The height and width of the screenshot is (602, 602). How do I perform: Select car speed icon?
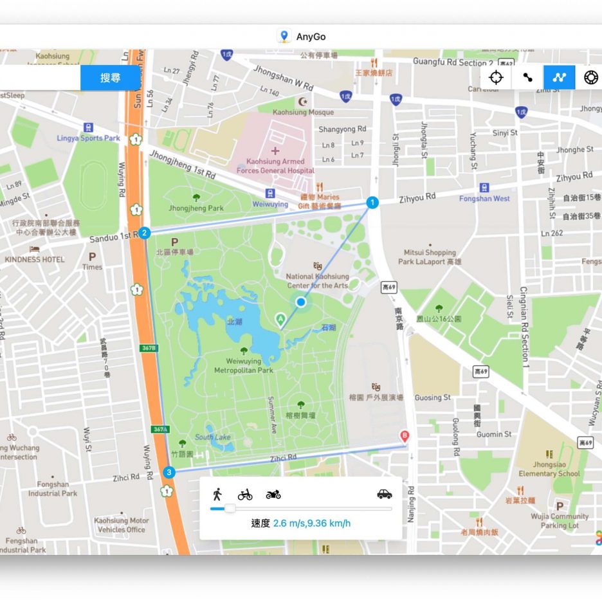click(x=384, y=494)
